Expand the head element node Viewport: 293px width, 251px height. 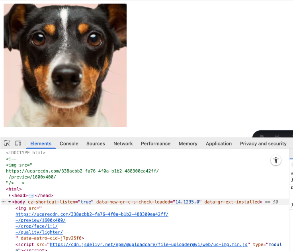(x=10, y=196)
